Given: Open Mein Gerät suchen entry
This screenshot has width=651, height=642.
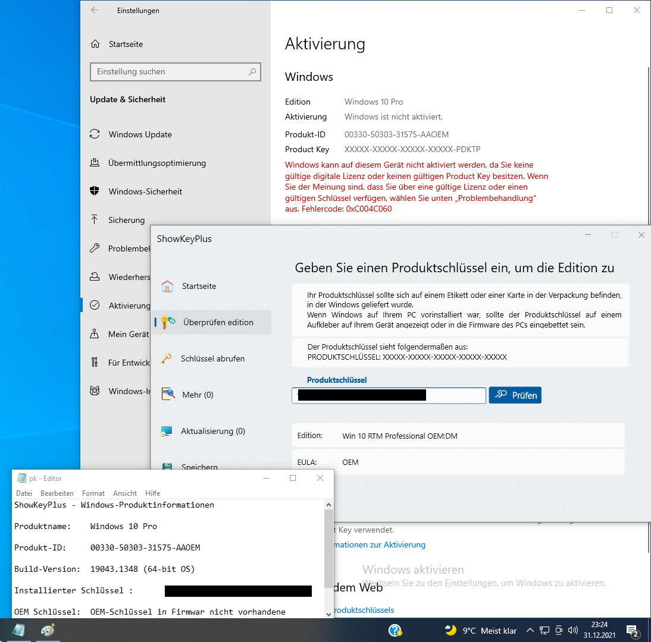Looking at the screenshot, I should click(x=120, y=334).
